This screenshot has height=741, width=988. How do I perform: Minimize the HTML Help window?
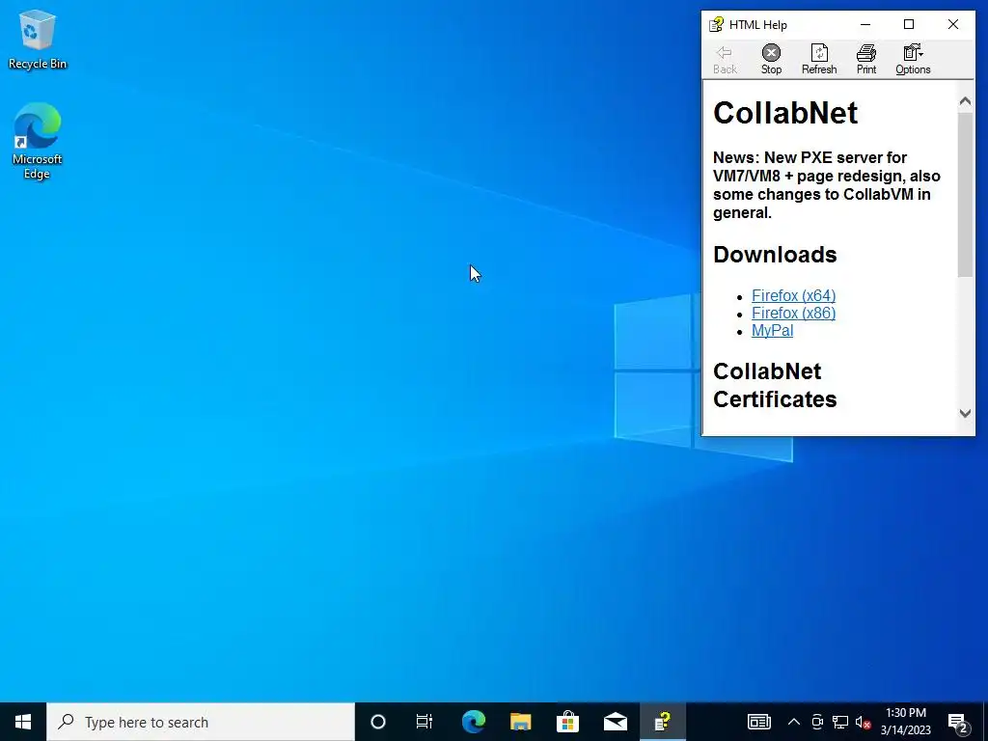[865, 24]
